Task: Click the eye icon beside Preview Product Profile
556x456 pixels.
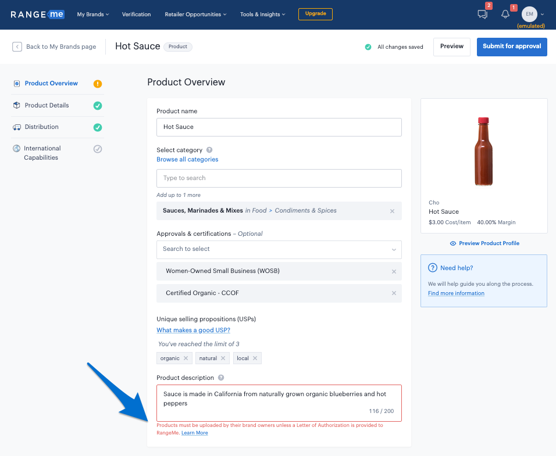Action: coord(453,243)
